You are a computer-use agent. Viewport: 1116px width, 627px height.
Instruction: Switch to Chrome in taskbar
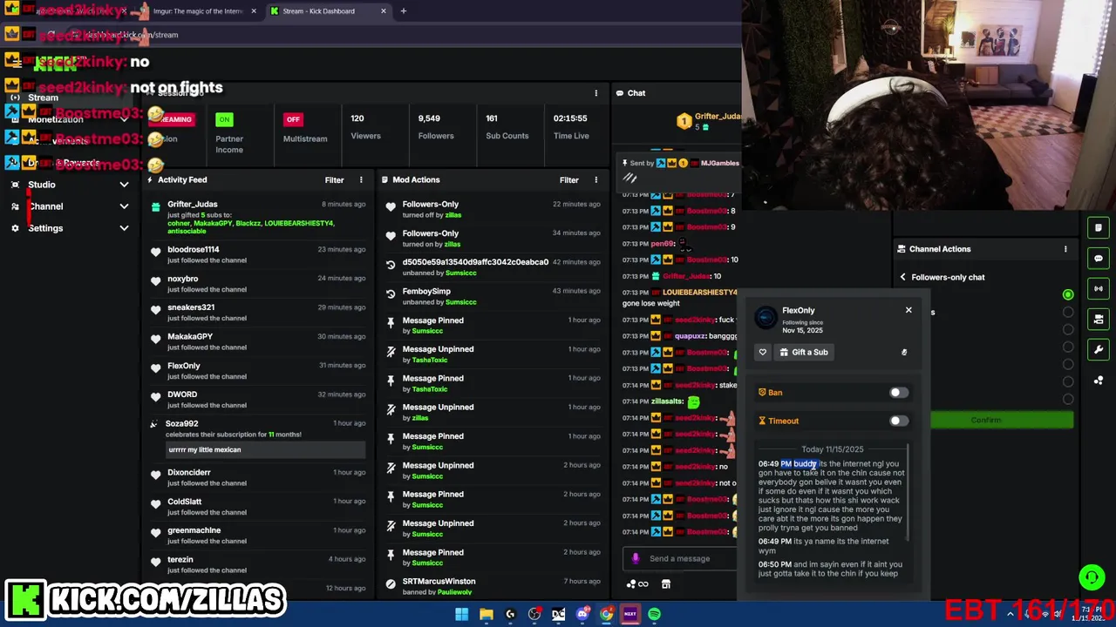(x=606, y=614)
